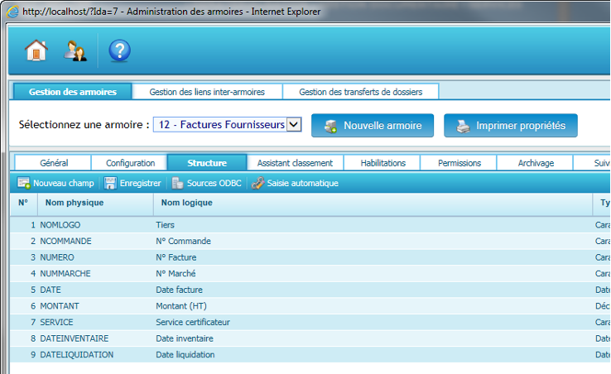Click the Home icon in header

36,51
